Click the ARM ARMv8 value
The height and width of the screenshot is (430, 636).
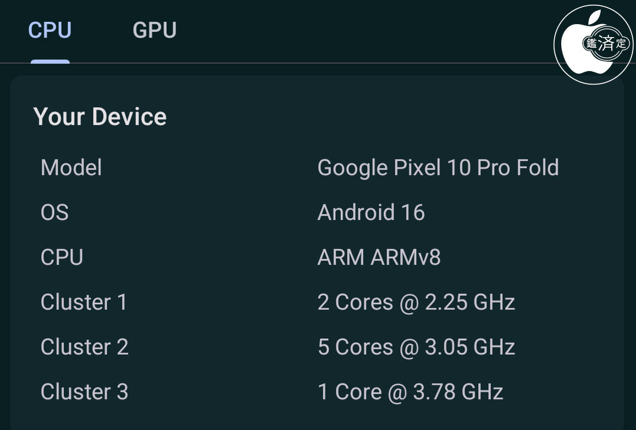pos(379,257)
